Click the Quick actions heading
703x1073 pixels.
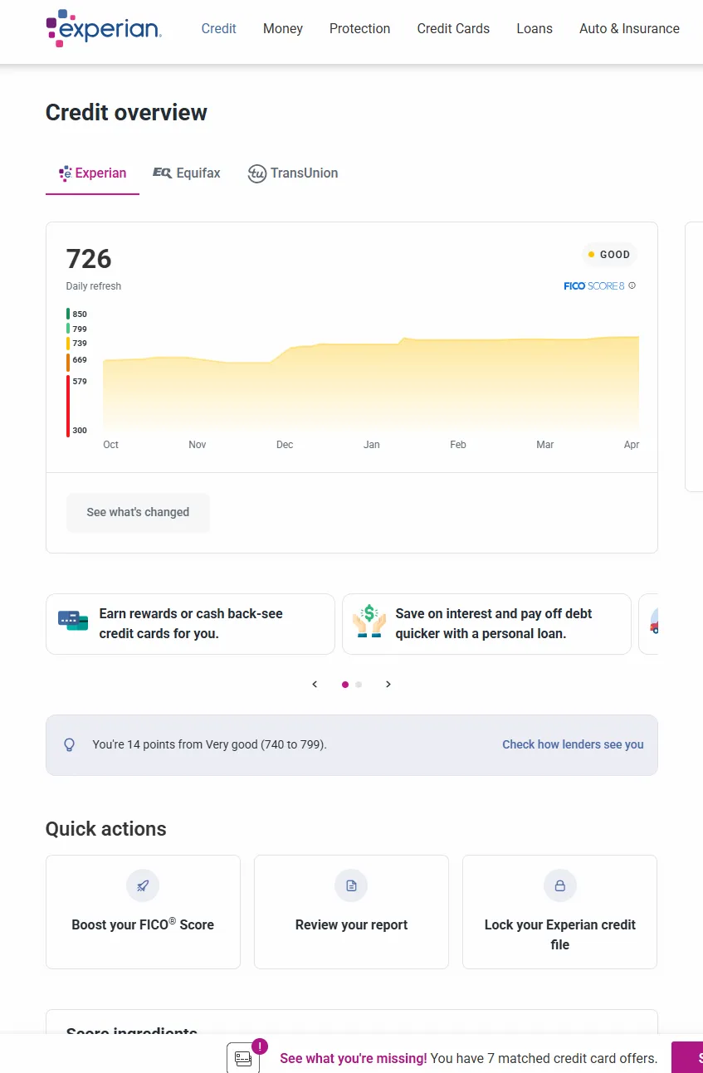coord(105,829)
